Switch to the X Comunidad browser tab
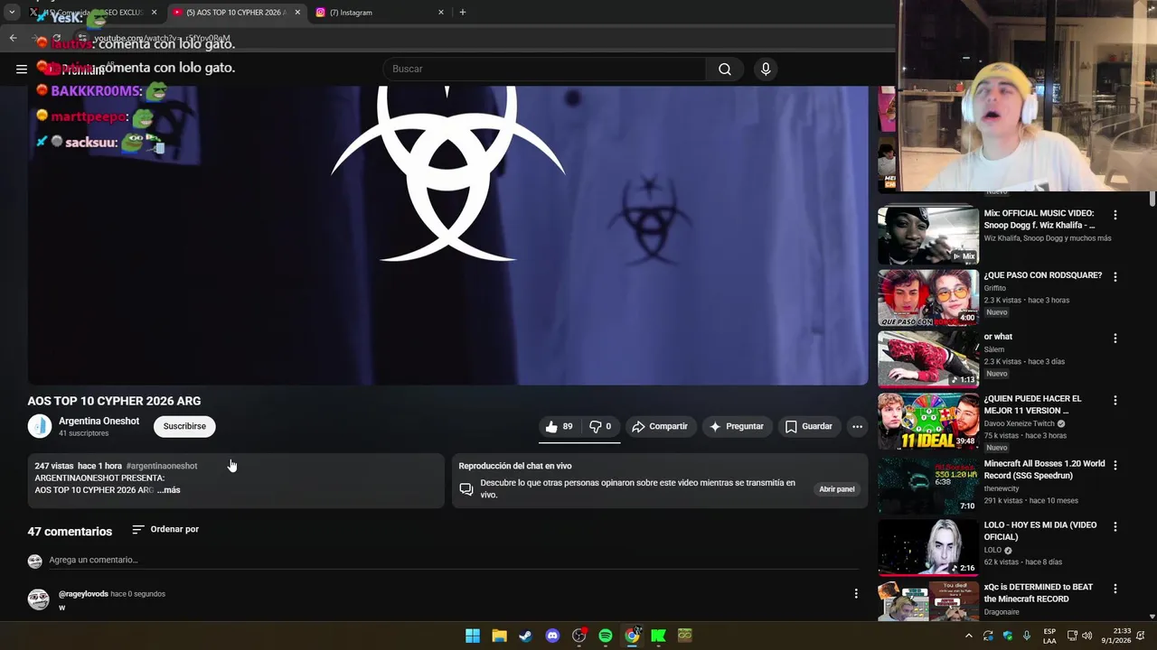Image resolution: width=1157 pixels, height=650 pixels. pos(93,13)
